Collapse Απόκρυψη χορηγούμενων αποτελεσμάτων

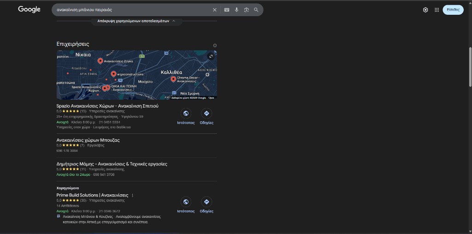[x=136, y=21]
